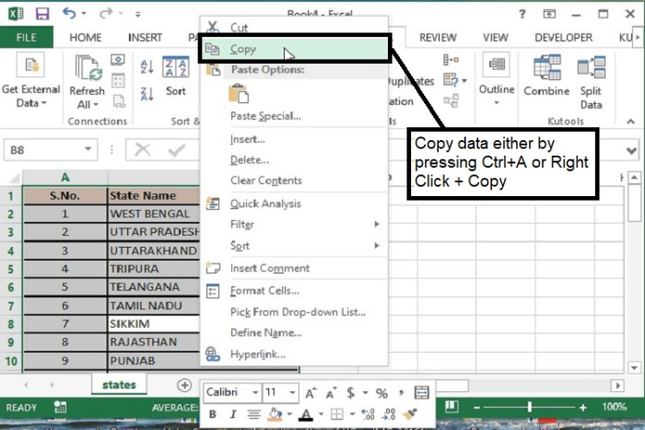Switch to the HOME ribbon tab
The image size is (645, 430).
pos(86,38)
